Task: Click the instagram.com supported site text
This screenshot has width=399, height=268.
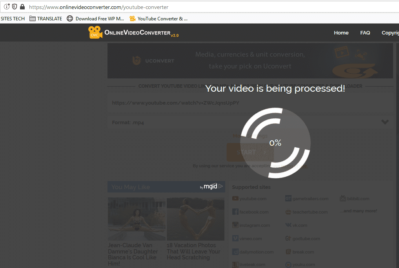Action: point(255,225)
